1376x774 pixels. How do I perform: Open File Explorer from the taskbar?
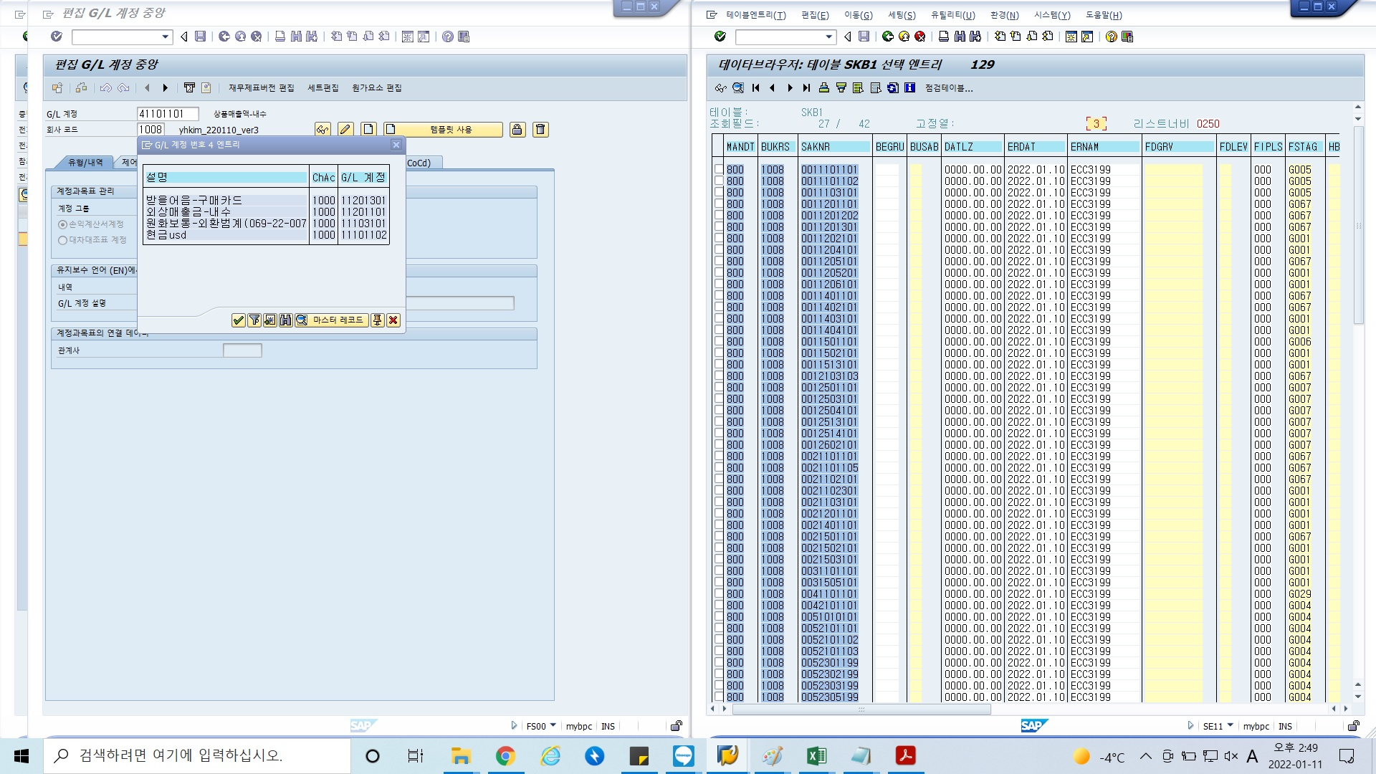tap(460, 756)
